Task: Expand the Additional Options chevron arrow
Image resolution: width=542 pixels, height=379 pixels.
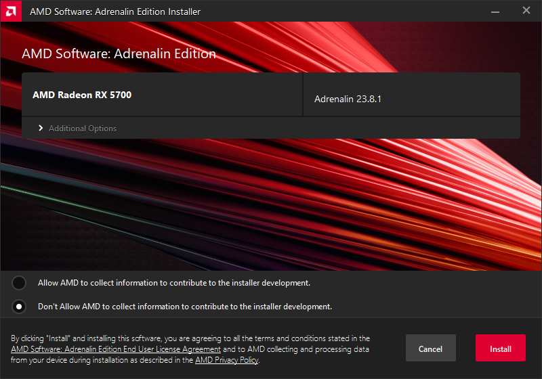Action: pyautogui.click(x=41, y=128)
